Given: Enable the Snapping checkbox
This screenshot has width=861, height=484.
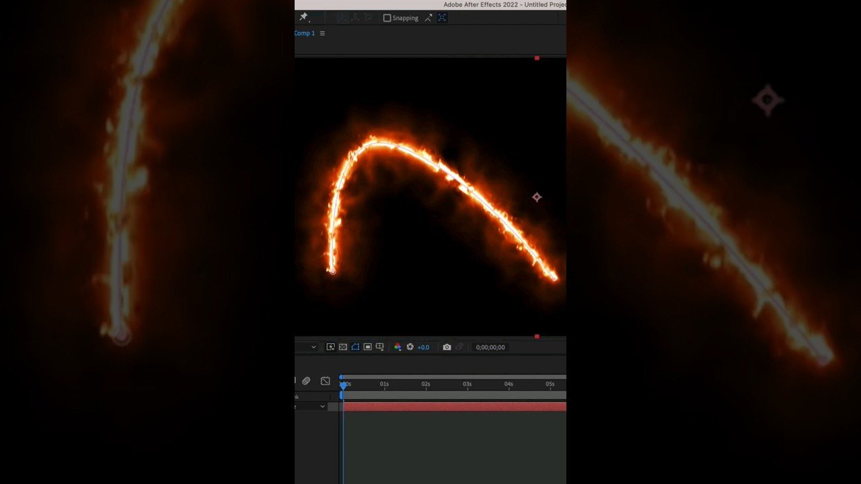Looking at the screenshot, I should tap(387, 18).
